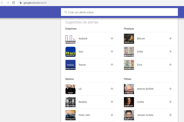Open the Bitcoin thumbnail image
This screenshot has height=122, width=184.
point(129,39)
